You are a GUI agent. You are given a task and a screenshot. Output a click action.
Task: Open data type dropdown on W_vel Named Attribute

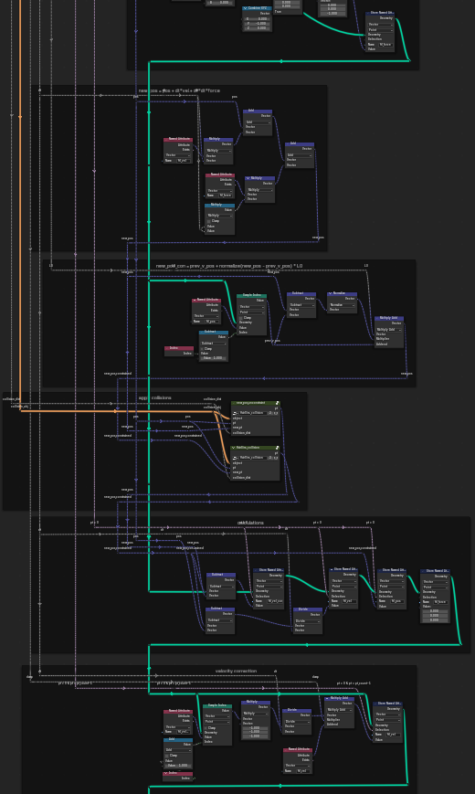178,155
